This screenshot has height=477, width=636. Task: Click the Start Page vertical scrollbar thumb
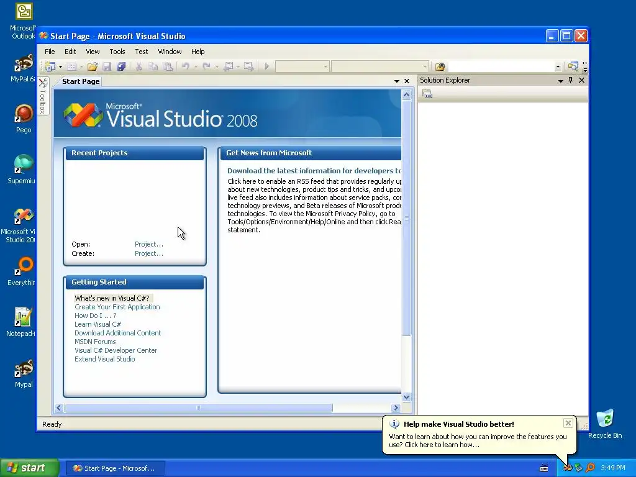click(406, 218)
